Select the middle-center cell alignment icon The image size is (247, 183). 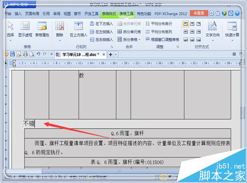(x=192, y=32)
